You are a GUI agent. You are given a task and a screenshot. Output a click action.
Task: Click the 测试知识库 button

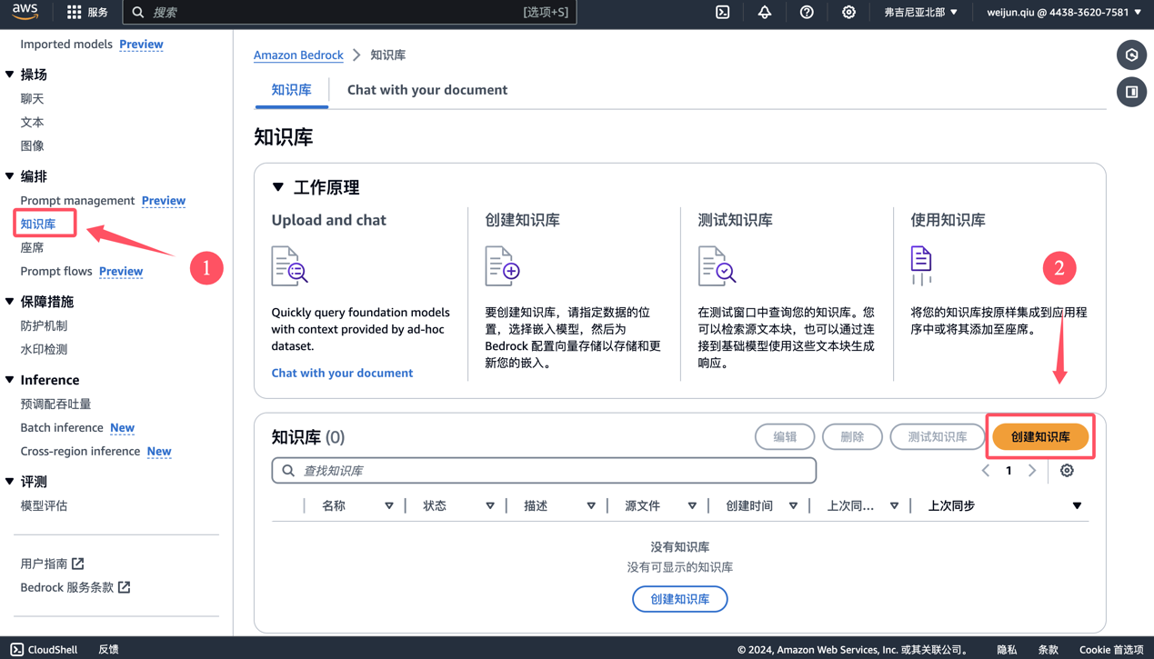coord(938,437)
